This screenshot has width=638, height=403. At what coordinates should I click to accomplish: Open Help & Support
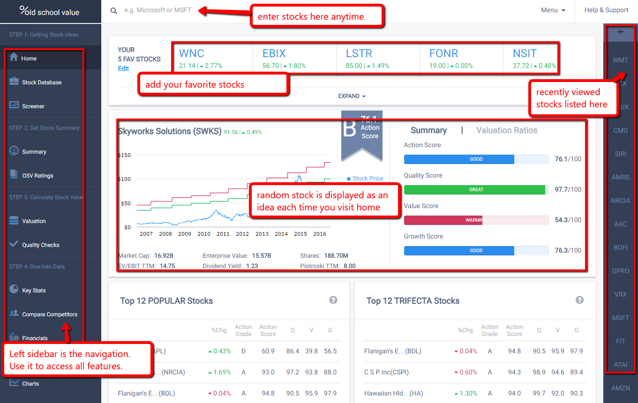coord(606,10)
